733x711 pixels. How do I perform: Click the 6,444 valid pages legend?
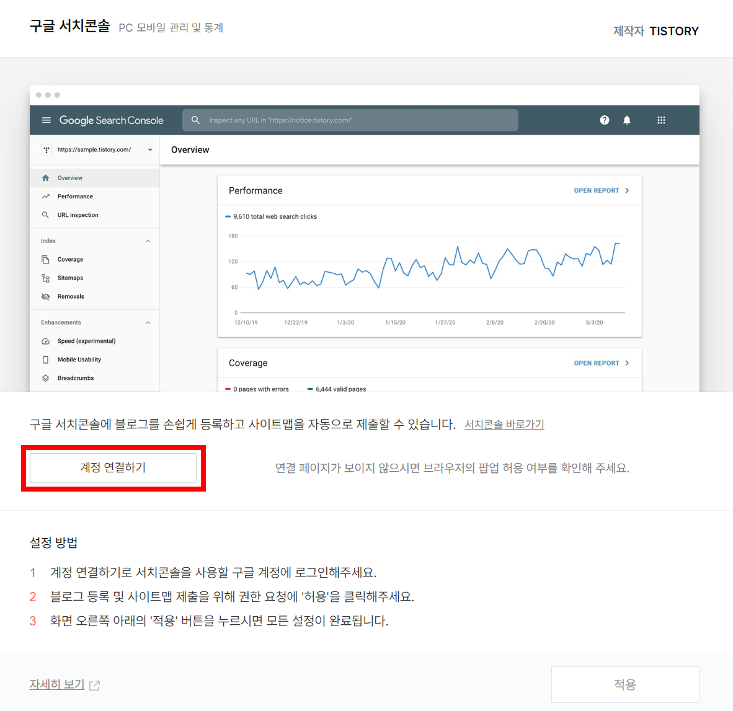337,389
